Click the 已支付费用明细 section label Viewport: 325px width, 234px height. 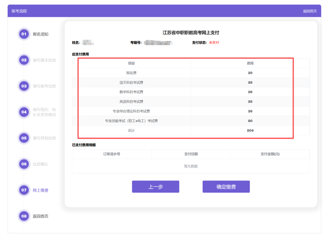[84, 145]
